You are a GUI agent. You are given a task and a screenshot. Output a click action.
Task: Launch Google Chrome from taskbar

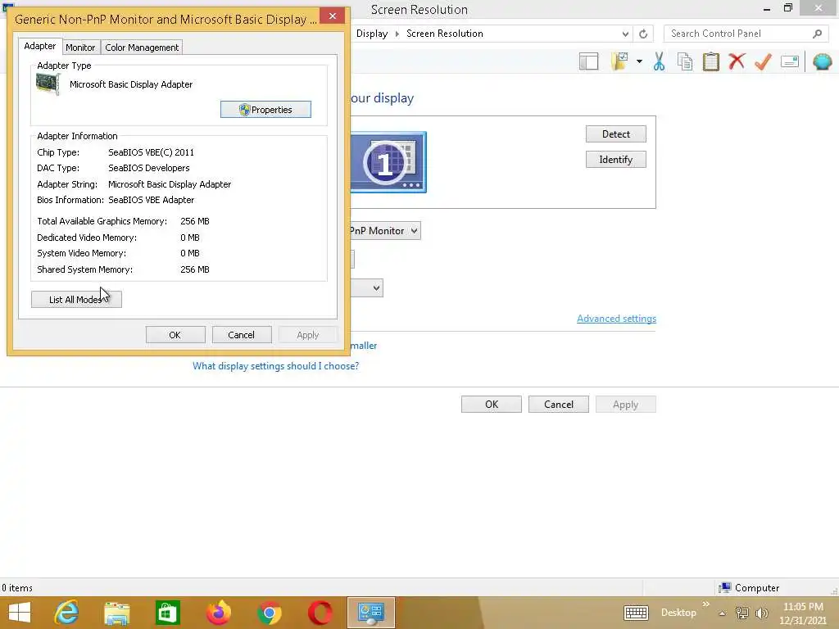[269, 613]
